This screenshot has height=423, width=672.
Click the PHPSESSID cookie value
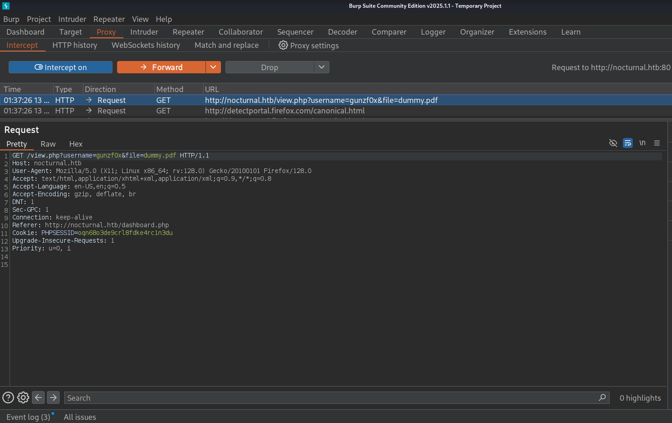(125, 233)
